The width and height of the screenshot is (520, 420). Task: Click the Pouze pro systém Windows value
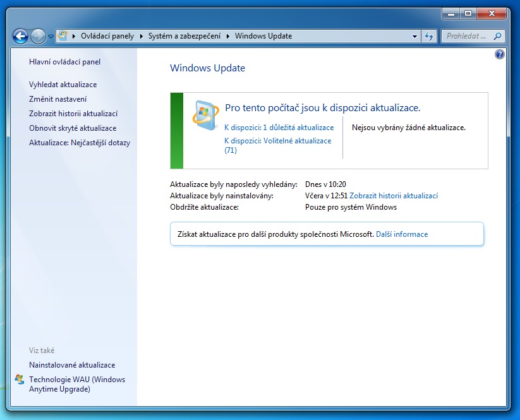(x=351, y=207)
